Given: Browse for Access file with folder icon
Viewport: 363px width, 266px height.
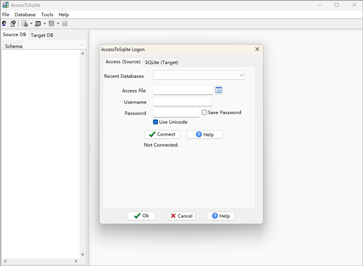Looking at the screenshot, I should point(219,90).
